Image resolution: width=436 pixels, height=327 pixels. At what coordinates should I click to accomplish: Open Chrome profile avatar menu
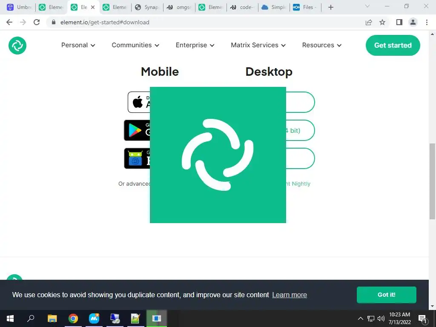coord(413,22)
